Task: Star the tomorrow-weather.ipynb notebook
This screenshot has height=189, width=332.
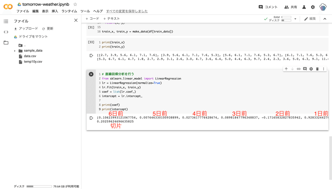Action: [75, 4]
